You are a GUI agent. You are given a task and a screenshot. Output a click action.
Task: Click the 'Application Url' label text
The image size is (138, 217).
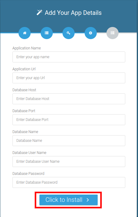point(24,69)
